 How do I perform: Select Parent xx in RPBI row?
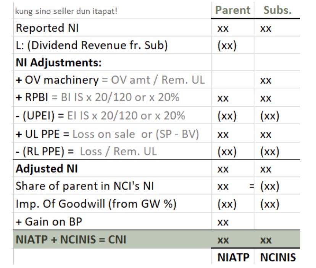tap(232, 98)
